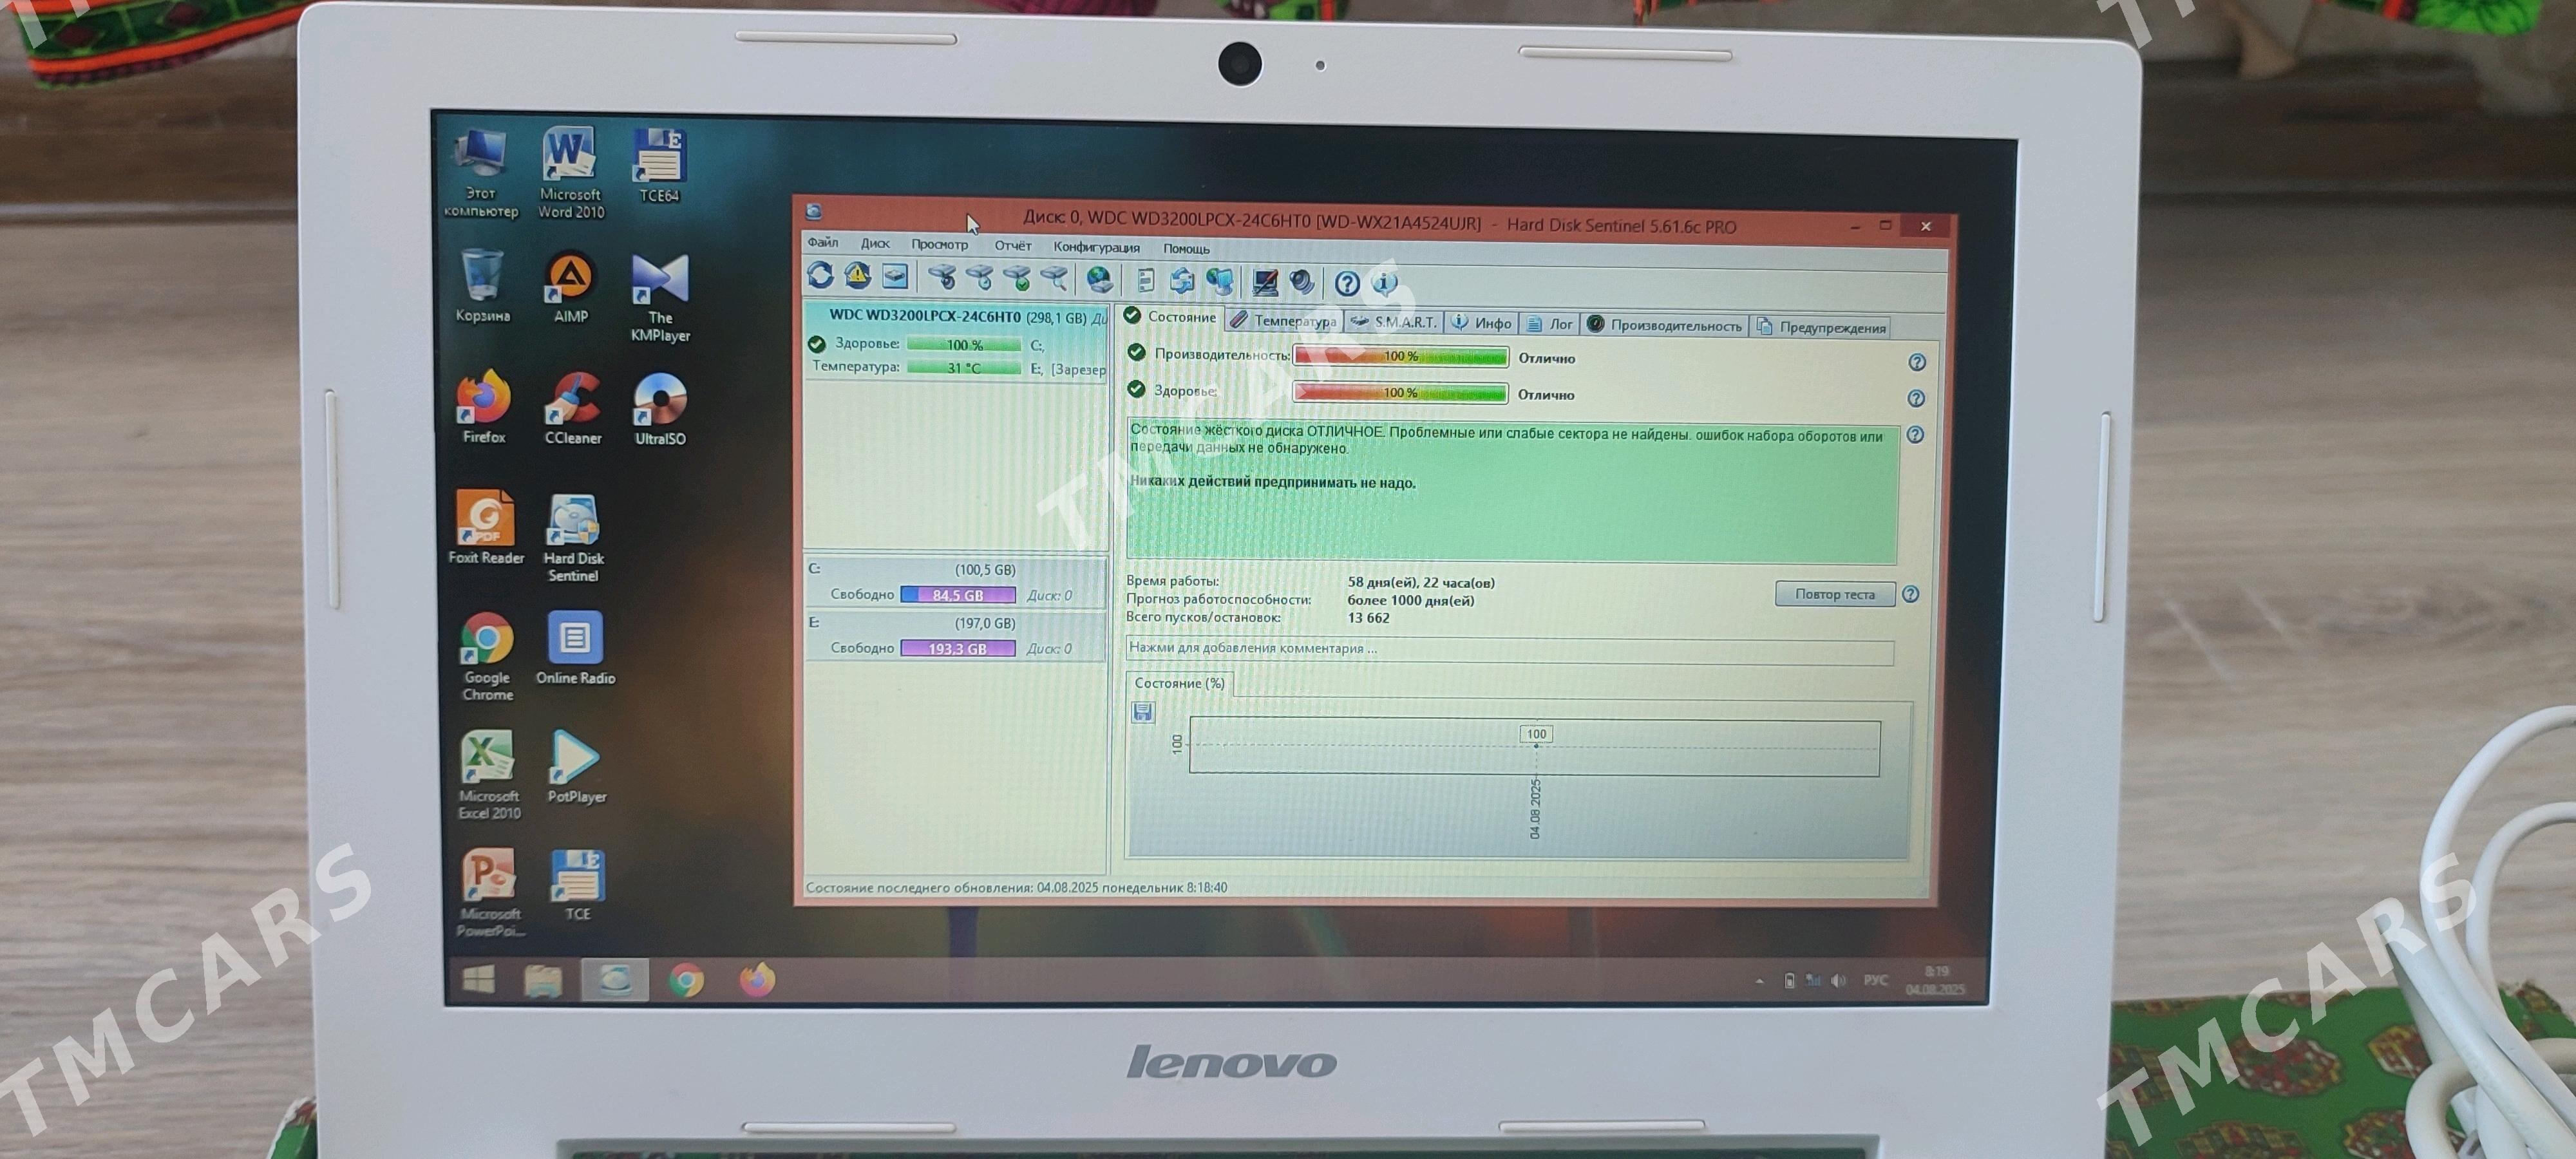Click the PotPlayer desktop icon
Viewport: 2576px width, 1159px height.
[576, 767]
